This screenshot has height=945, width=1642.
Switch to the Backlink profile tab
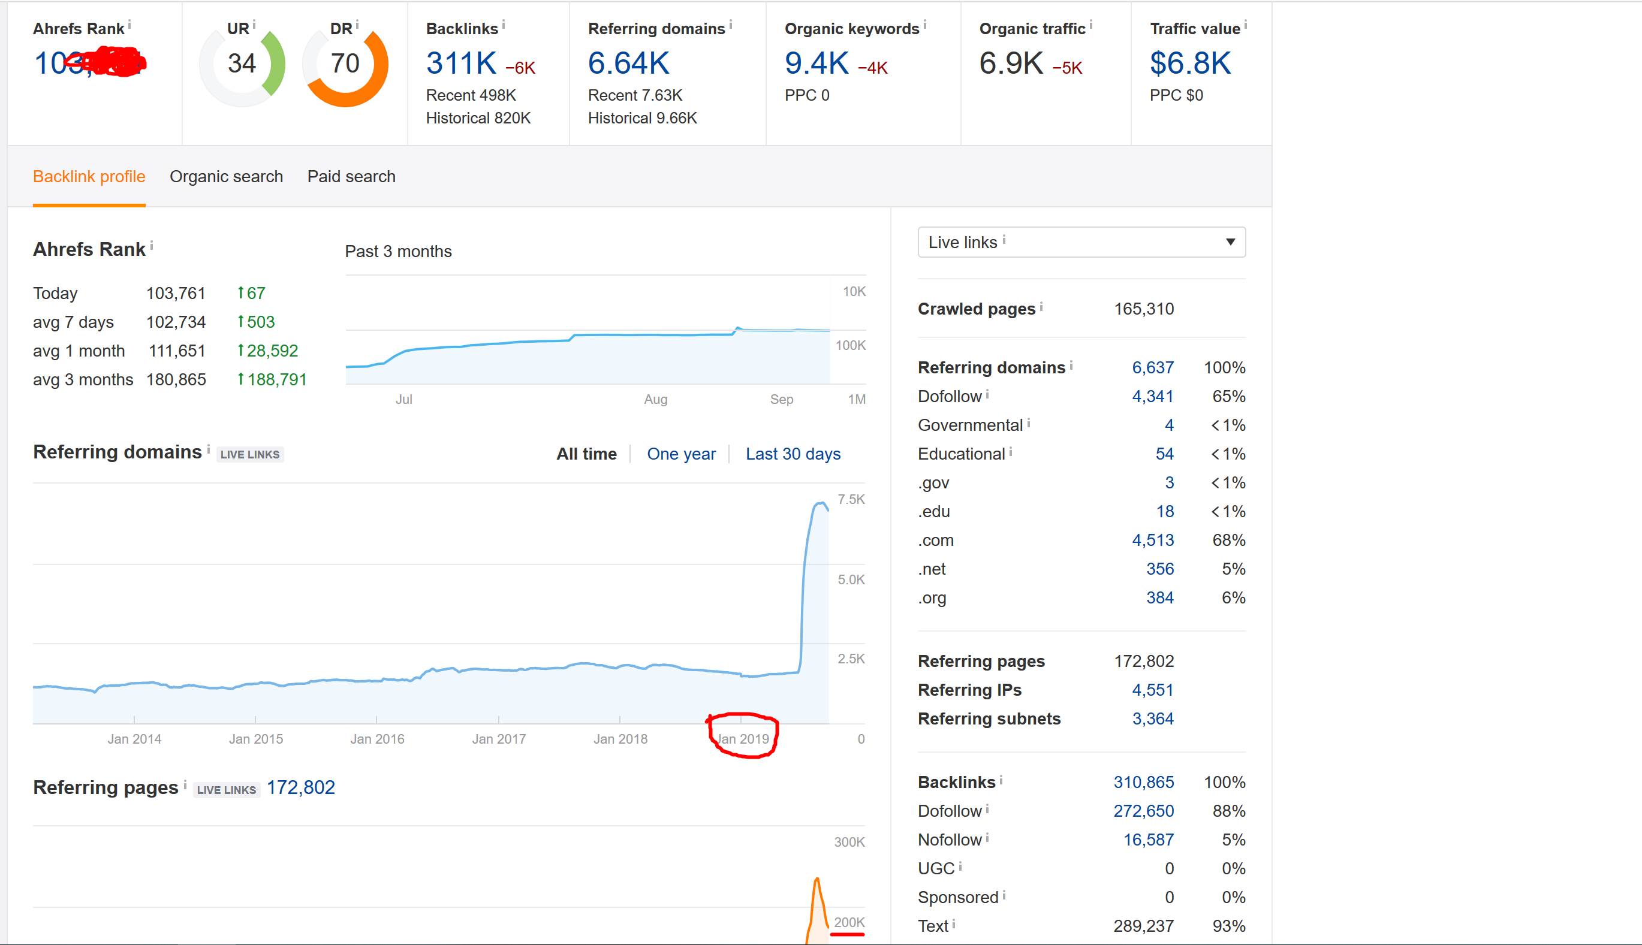click(89, 177)
